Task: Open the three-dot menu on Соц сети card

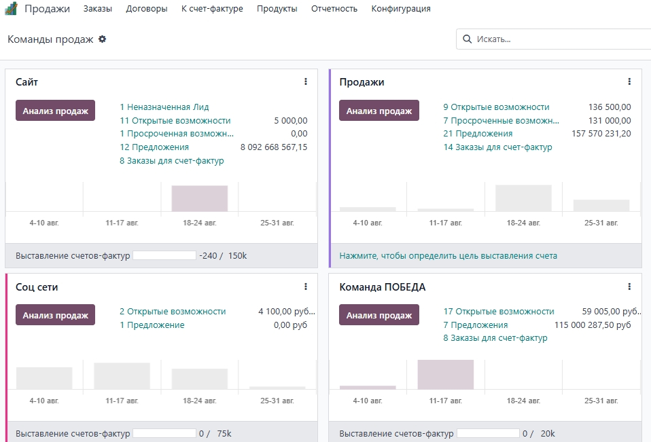Action: pos(306,287)
